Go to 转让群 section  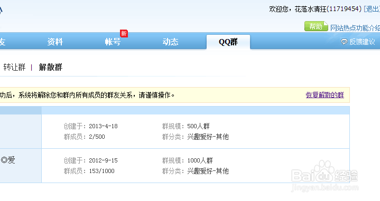tap(14, 67)
